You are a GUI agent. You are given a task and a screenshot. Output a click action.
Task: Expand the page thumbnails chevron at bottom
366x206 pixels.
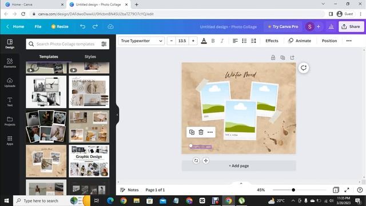(241, 184)
